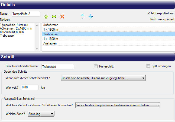Open the Slow Jog zone dropdown
175x122 pixels.
pyautogui.click(x=41, y=114)
